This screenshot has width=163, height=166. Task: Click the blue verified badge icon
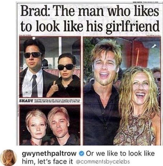click(x=81, y=154)
